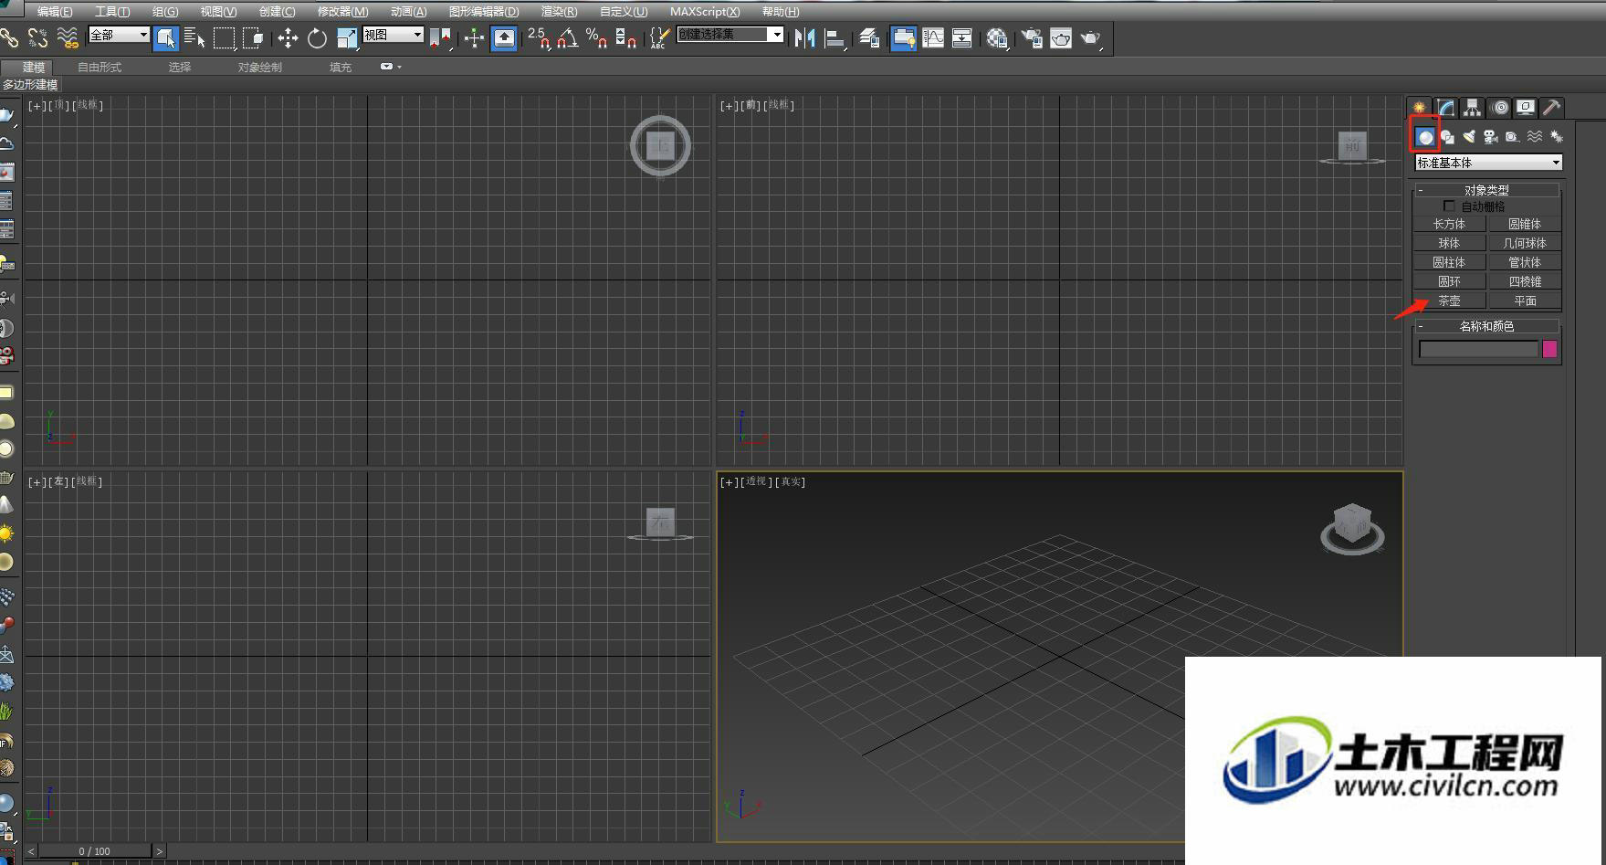This screenshot has height=865, width=1606.
Task: Select the Scale tool
Action: pyautogui.click(x=347, y=37)
